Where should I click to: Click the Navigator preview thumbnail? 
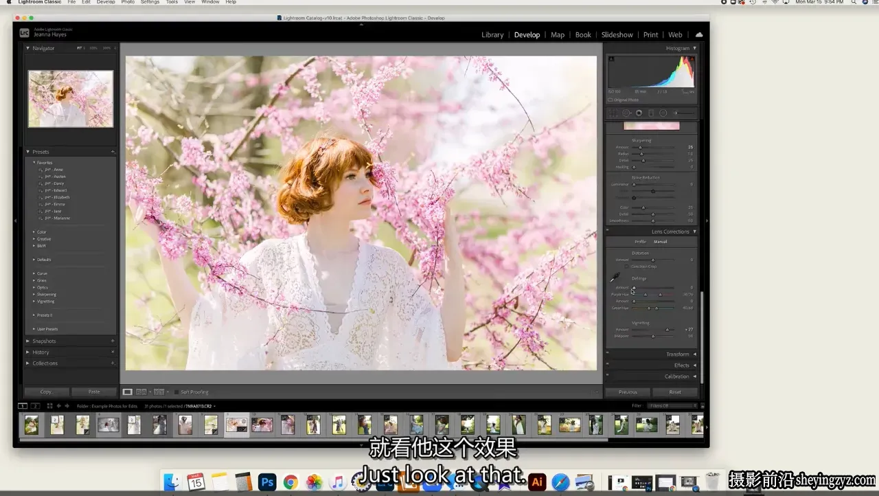[71, 98]
